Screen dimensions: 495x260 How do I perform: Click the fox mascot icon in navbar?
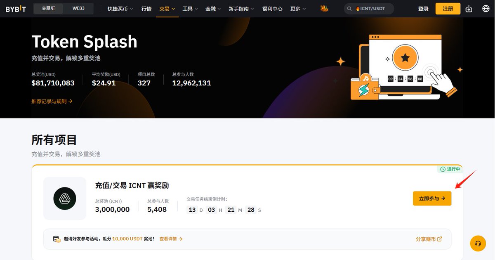point(324,8)
